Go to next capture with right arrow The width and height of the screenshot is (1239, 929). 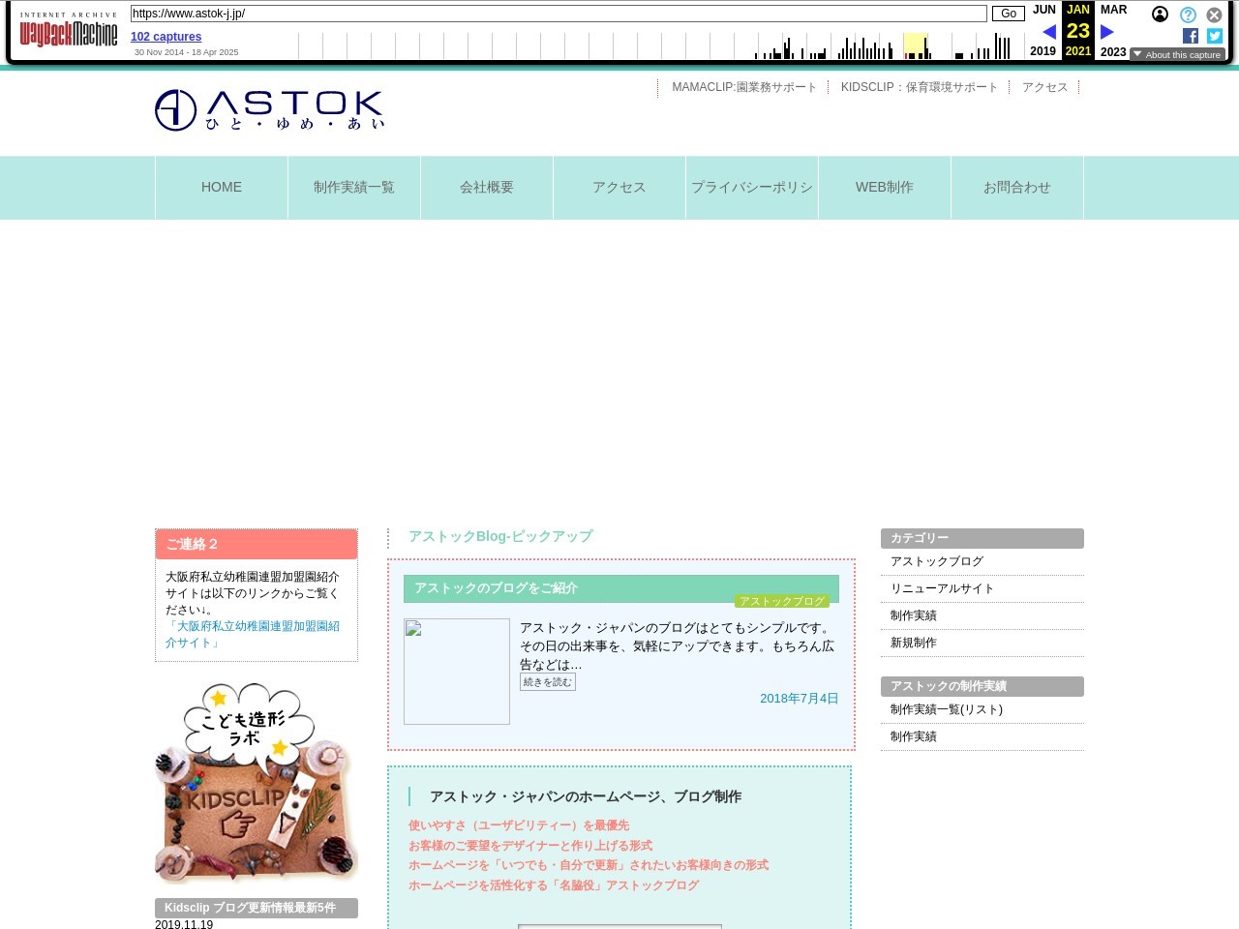coord(1107,32)
